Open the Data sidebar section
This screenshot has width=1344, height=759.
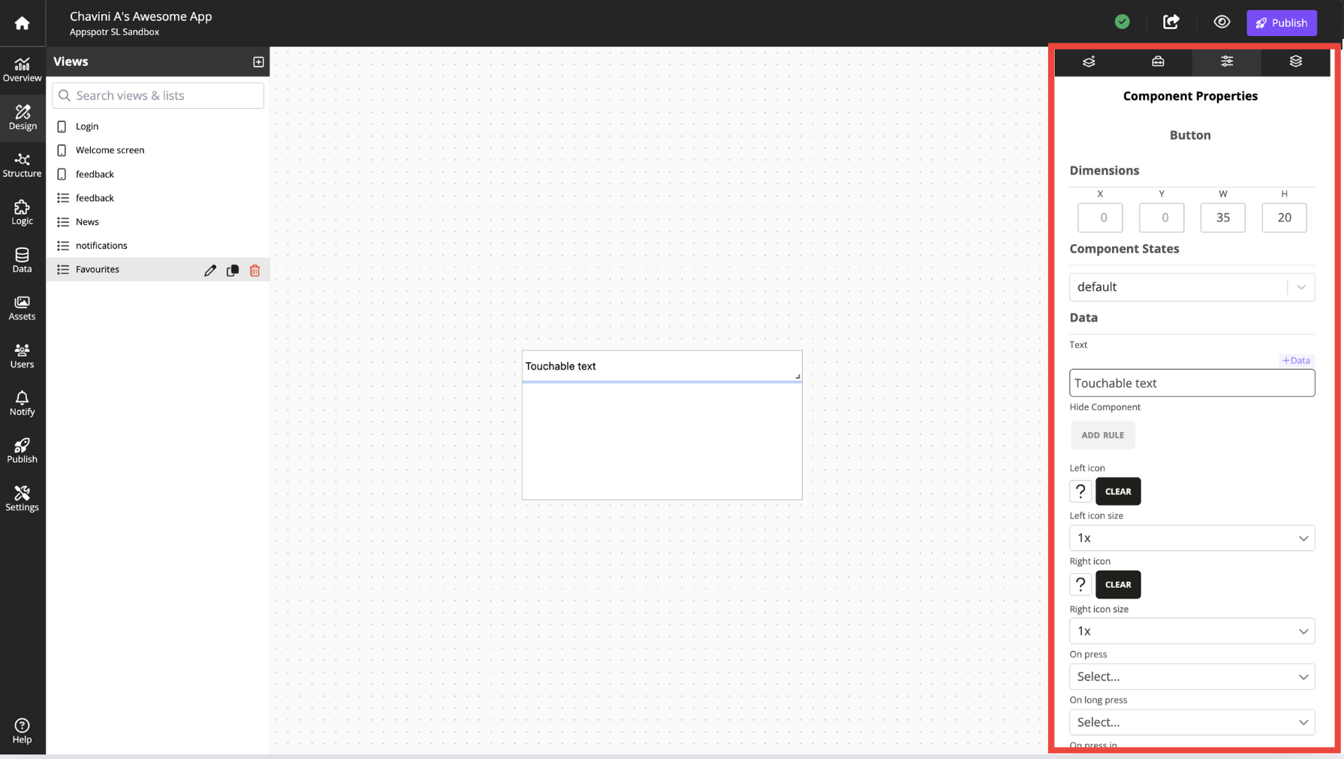[22, 260]
